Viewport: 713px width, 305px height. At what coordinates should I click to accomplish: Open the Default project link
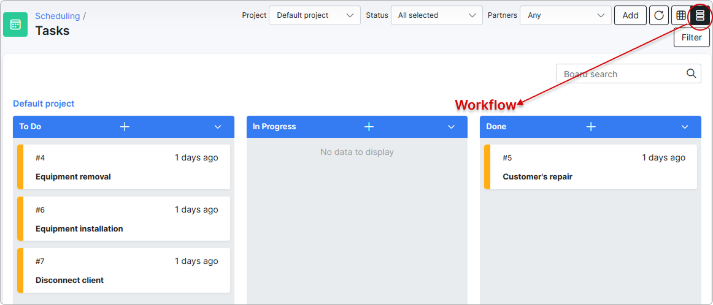click(x=44, y=104)
